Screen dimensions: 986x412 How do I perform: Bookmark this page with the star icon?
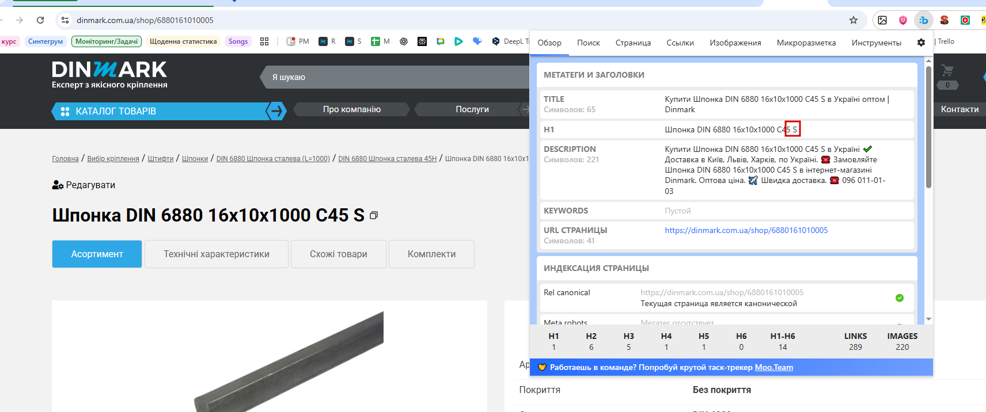pyautogui.click(x=854, y=20)
